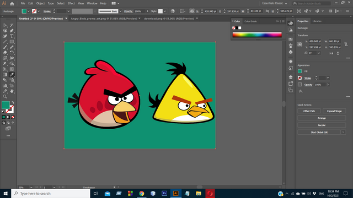Select the Eyedropper tool

tap(12, 75)
